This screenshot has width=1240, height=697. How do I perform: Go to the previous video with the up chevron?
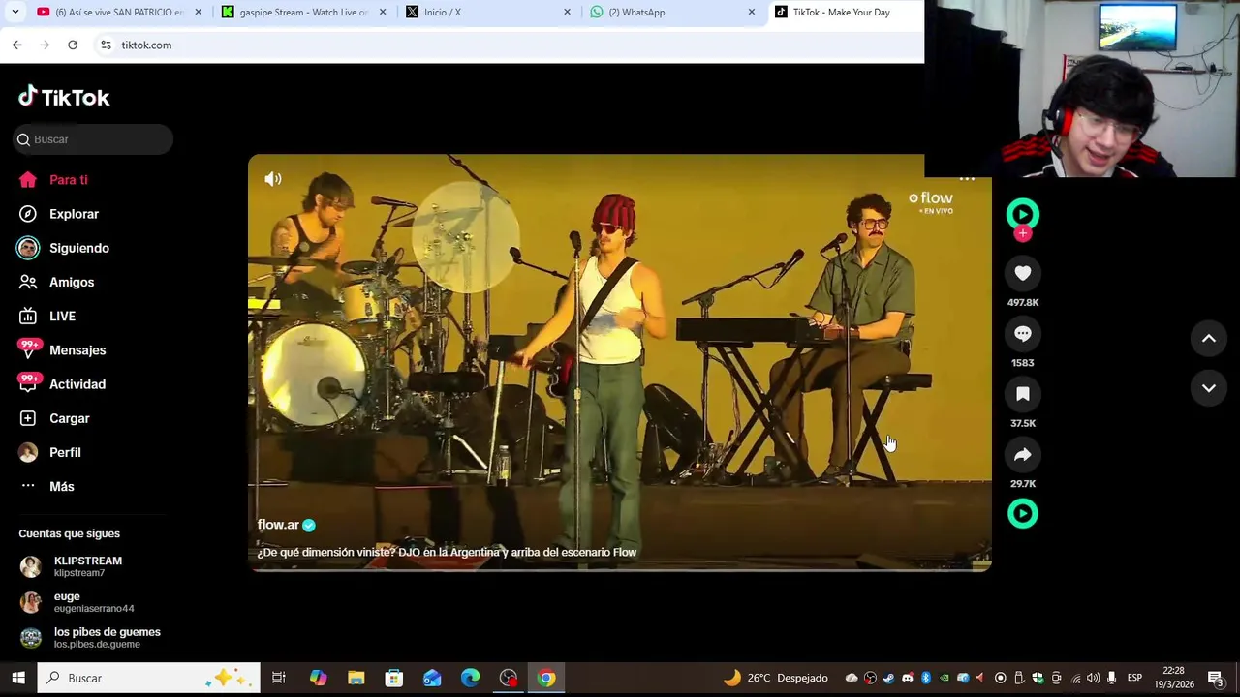click(1209, 338)
